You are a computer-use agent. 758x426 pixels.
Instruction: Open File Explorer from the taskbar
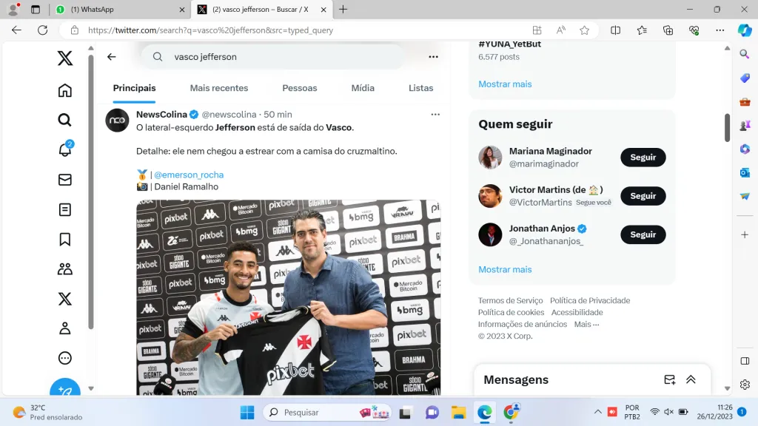[x=458, y=412]
